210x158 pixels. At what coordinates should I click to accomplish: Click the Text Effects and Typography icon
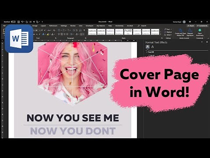pyautogui.click(x=43, y=34)
